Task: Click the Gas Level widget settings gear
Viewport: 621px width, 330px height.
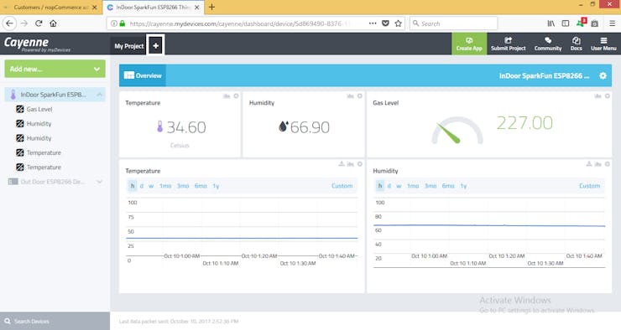Action: click(607, 96)
